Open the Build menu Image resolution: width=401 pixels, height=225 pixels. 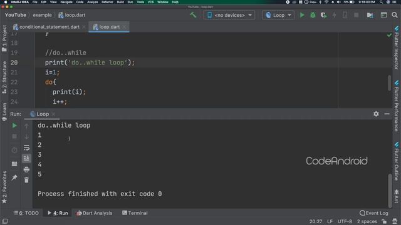[120, 2]
